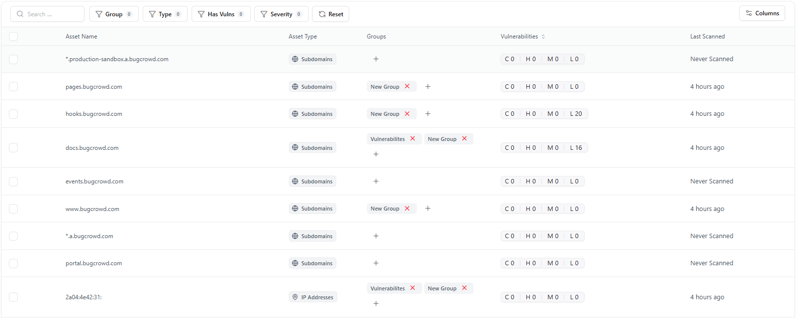Screen dimensions: 796x318
Task: Add group to *.a.bugcrowd.com
Action: [x=376, y=236]
